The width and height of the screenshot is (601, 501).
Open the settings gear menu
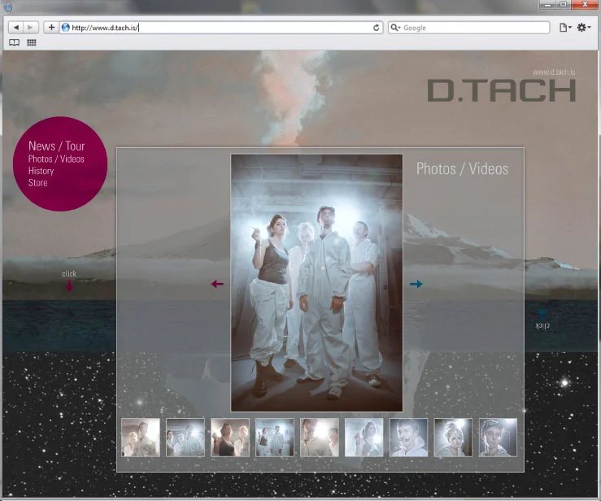(x=584, y=28)
